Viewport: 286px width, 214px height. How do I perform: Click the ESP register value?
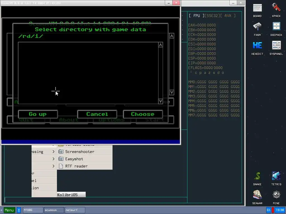point(206,58)
